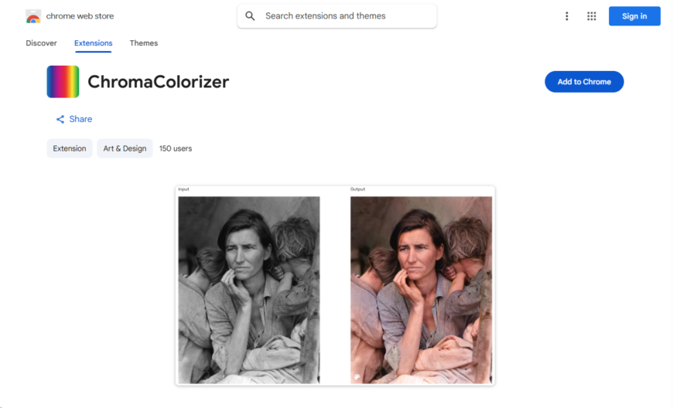The image size is (673, 408).
Task: Open the Art & Design category chip
Action: click(125, 148)
